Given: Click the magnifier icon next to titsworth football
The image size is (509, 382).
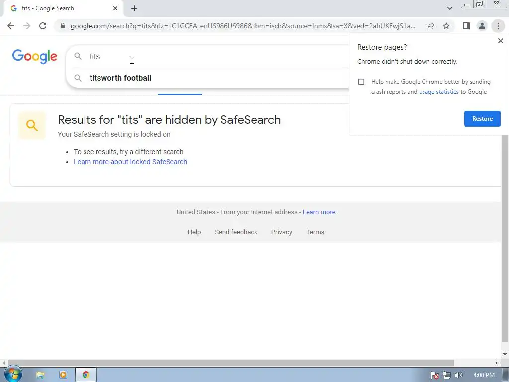Looking at the screenshot, I should pos(78,78).
